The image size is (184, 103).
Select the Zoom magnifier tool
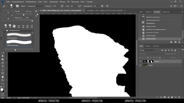pyautogui.click(x=3, y=80)
